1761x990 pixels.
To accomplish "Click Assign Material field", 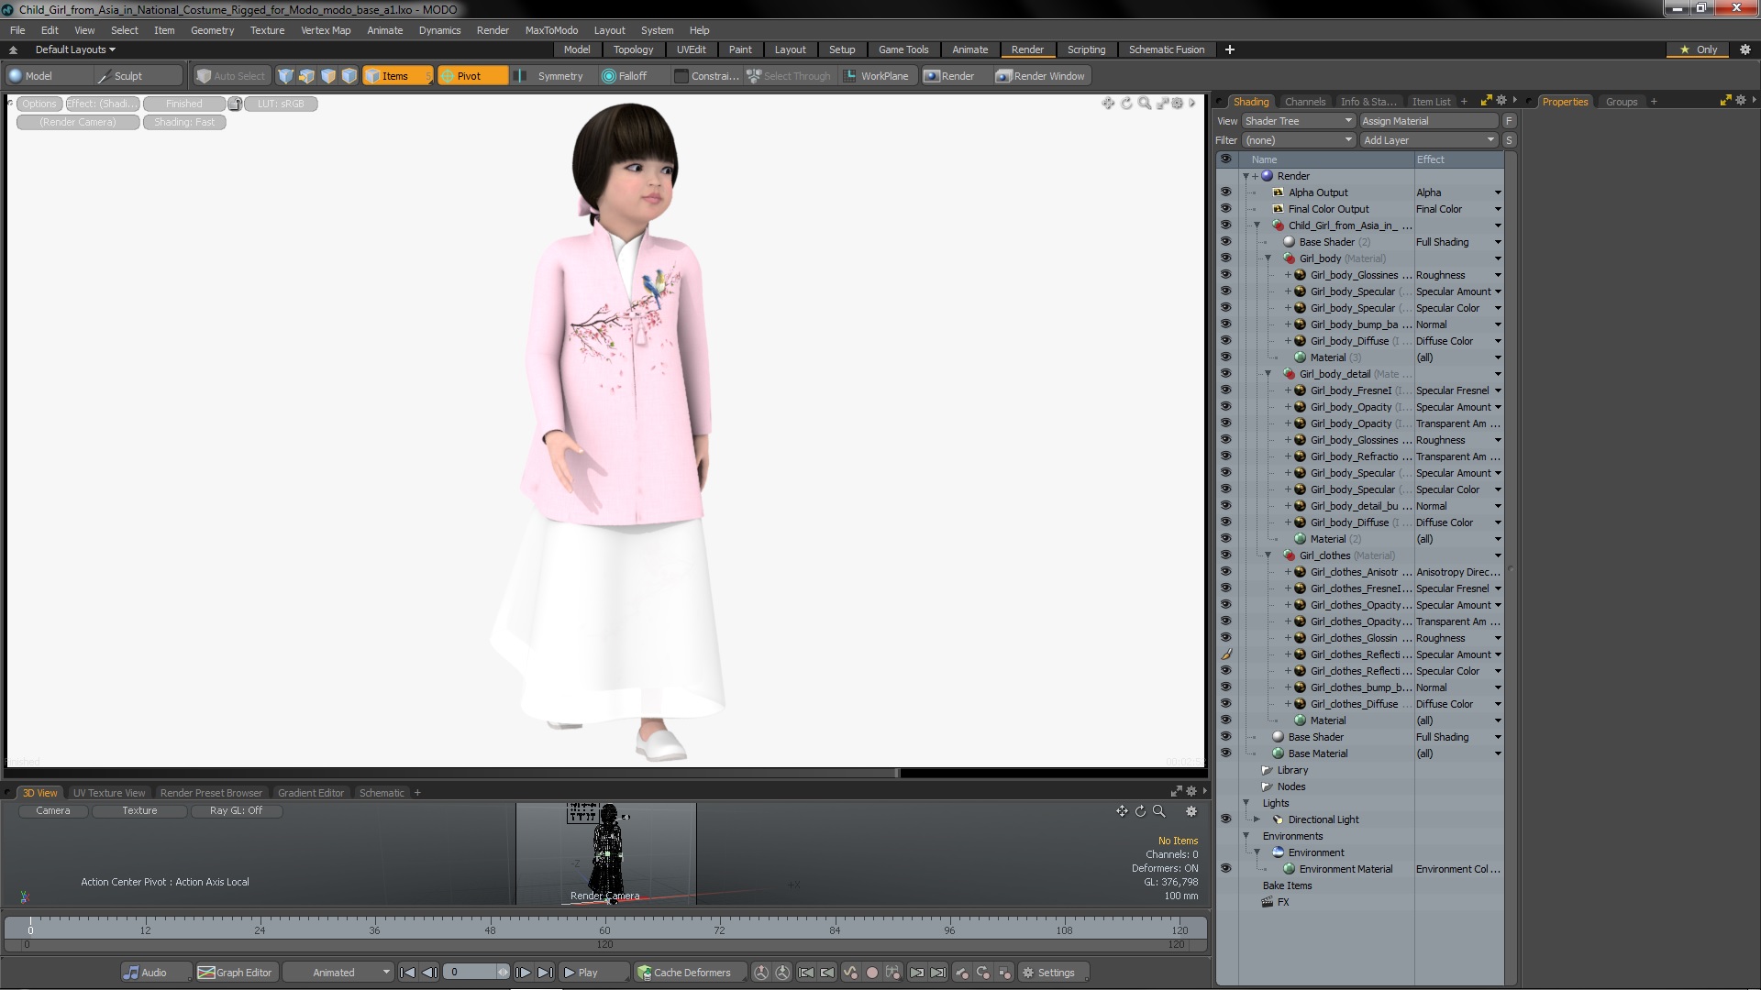I will pyautogui.click(x=1429, y=121).
